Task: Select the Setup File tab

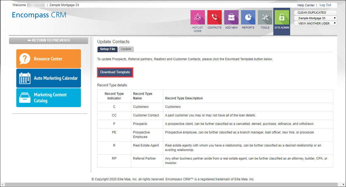Action: (x=107, y=49)
